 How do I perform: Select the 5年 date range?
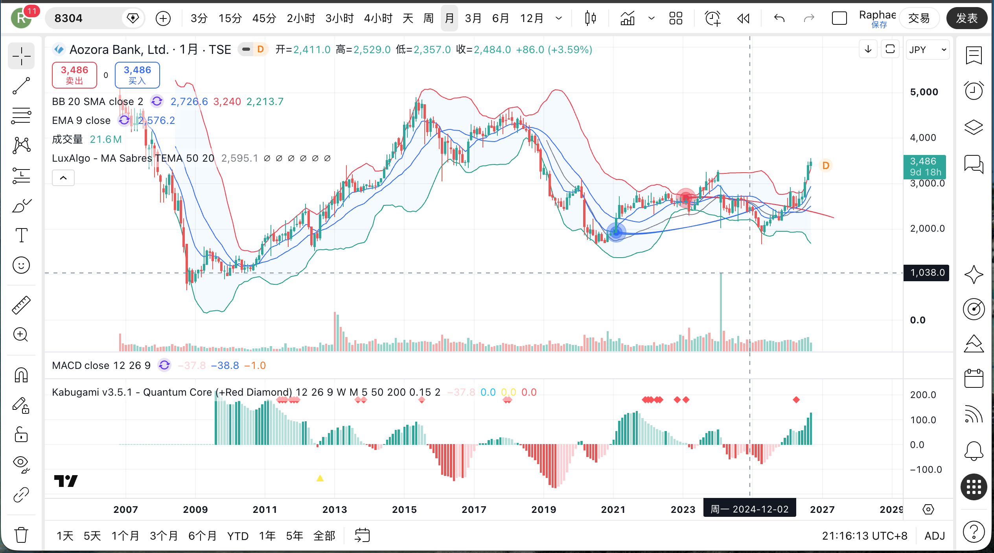(x=295, y=536)
